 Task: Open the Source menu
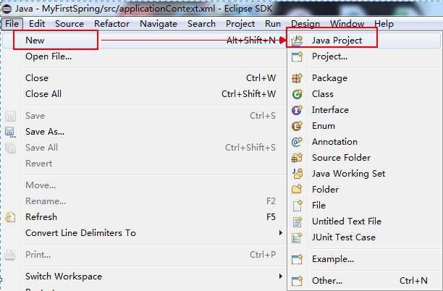pos(69,24)
